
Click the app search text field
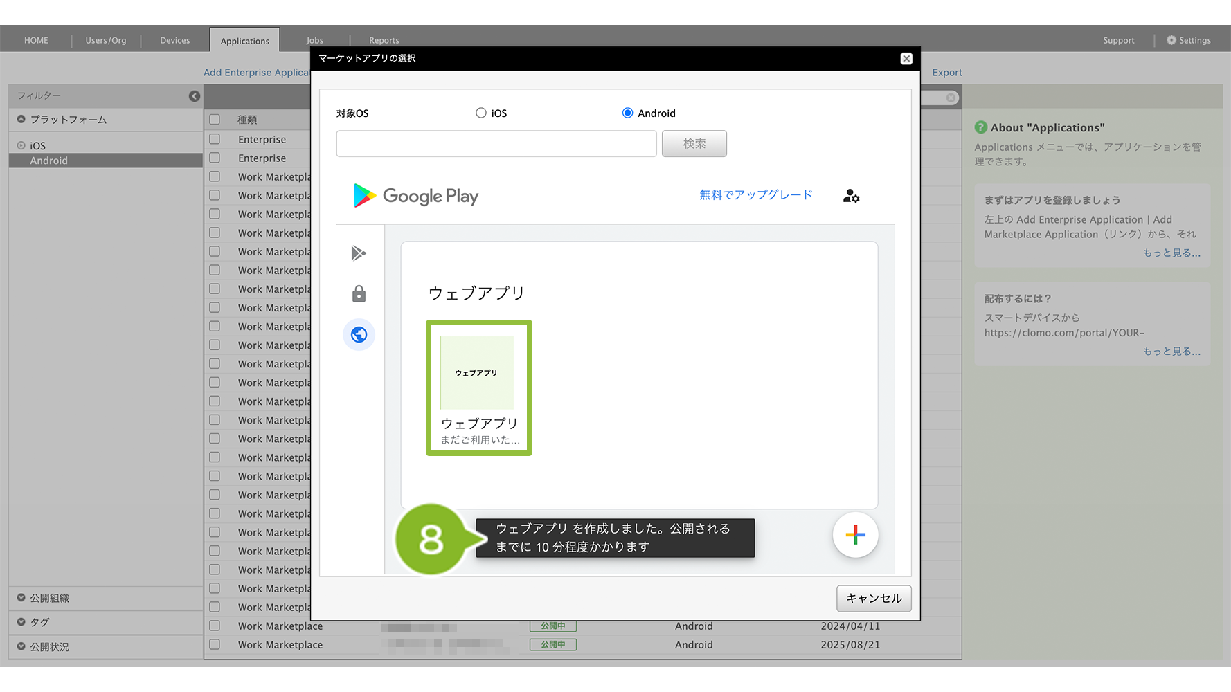point(496,144)
